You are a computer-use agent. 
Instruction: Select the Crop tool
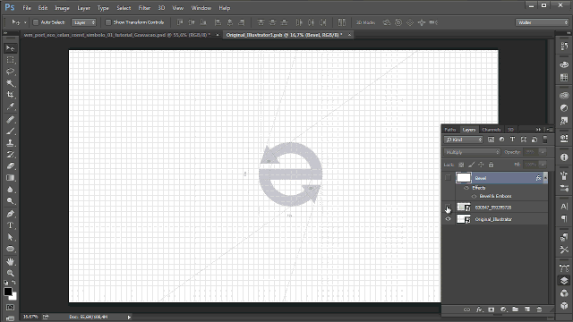point(10,95)
